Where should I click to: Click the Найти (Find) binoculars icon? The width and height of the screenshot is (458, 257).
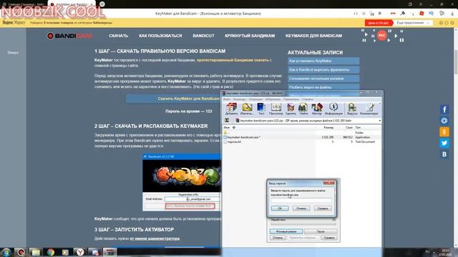[303, 109]
